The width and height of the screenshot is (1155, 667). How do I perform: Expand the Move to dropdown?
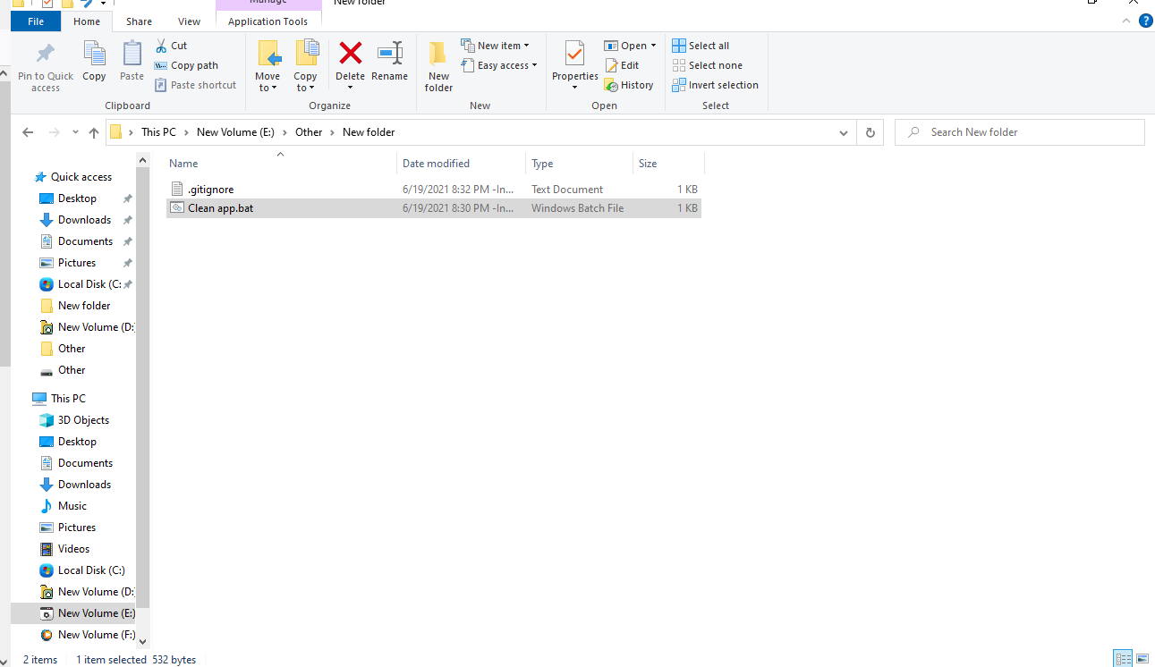[268, 87]
